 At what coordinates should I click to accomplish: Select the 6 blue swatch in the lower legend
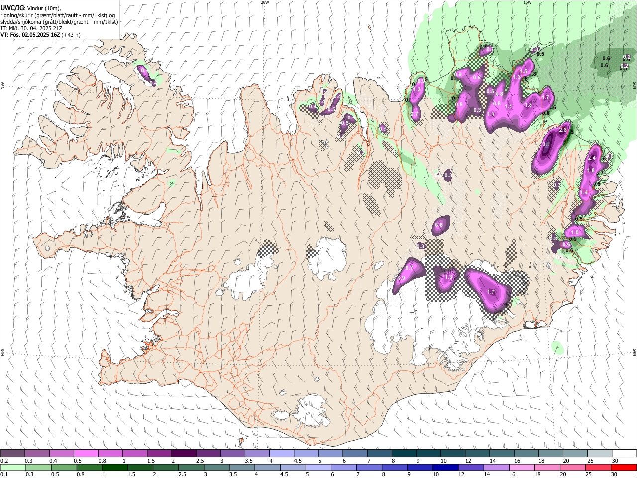pyautogui.click(x=343, y=467)
